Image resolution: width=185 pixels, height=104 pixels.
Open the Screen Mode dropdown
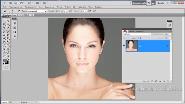(45, 3)
